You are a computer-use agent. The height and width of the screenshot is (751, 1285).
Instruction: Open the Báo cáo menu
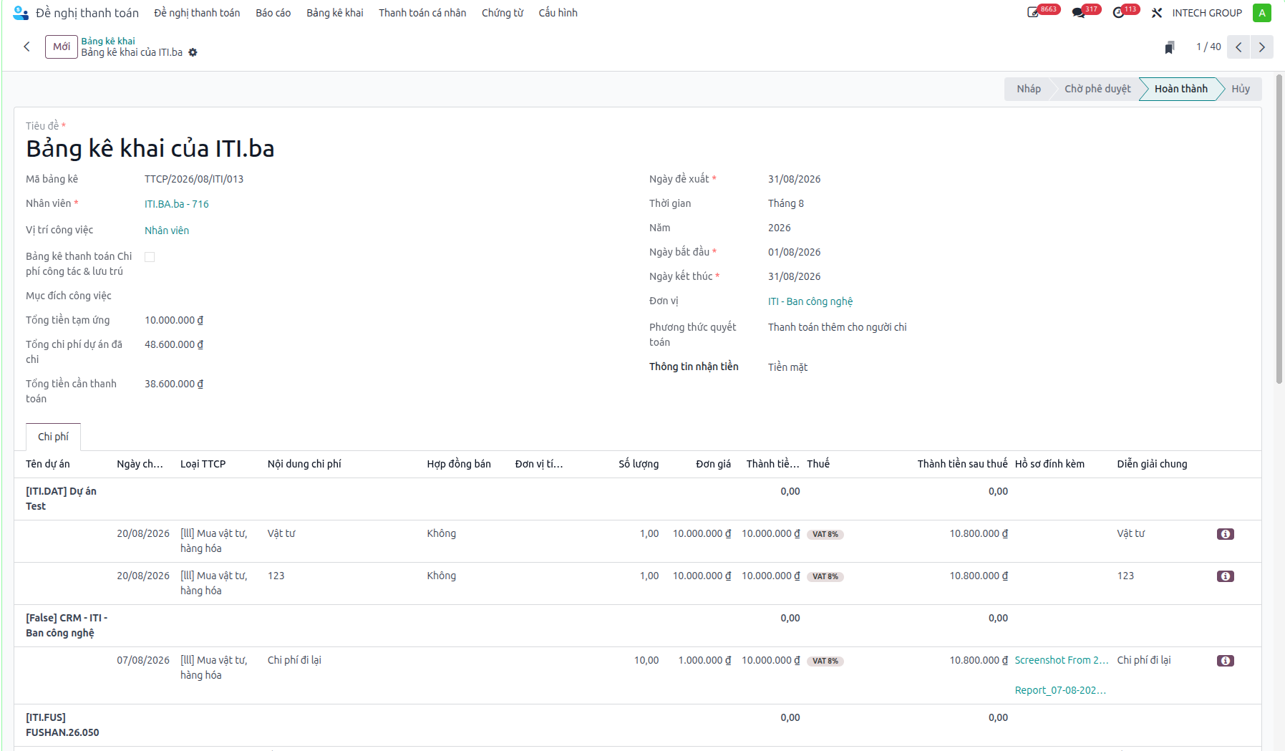point(273,13)
